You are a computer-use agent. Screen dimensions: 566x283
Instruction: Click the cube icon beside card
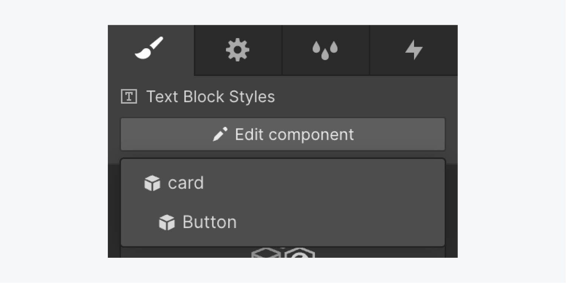click(152, 184)
